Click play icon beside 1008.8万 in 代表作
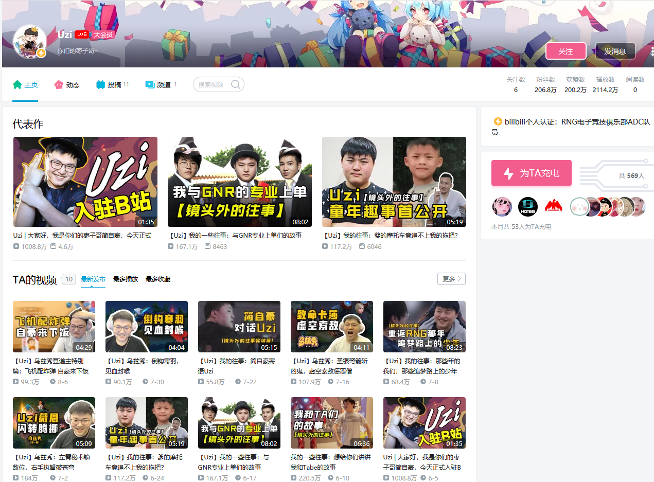 pyautogui.click(x=16, y=246)
